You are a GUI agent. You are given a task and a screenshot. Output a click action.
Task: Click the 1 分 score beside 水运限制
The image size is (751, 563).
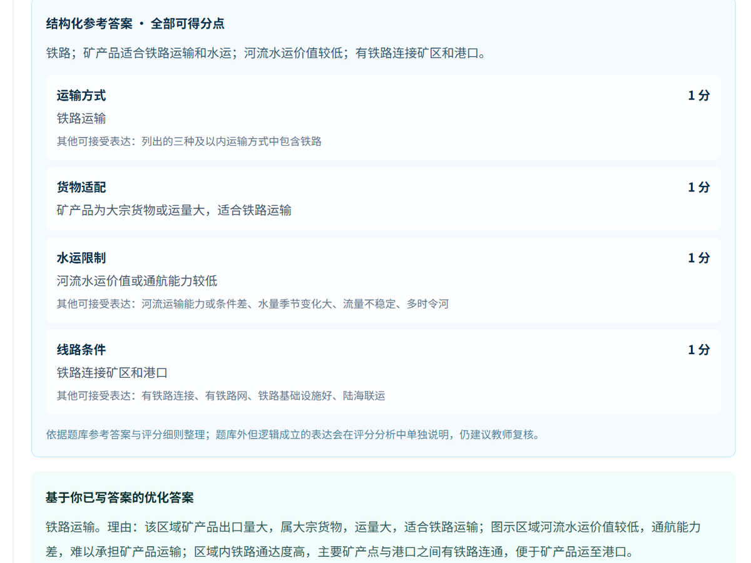699,258
